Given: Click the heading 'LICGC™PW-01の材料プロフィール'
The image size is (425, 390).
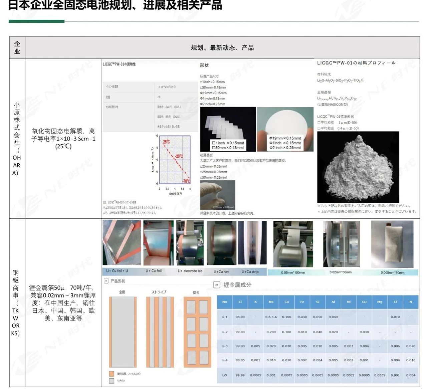Looking at the screenshot, I should tap(356, 63).
